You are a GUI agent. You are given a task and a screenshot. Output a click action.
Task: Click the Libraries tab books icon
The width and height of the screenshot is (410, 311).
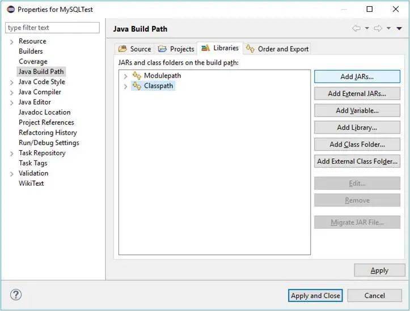(205, 48)
